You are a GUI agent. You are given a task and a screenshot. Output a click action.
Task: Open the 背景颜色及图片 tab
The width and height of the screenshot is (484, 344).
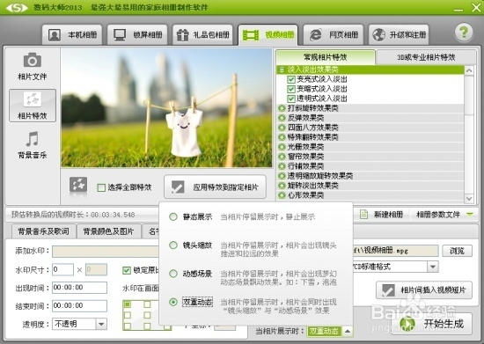(108, 231)
